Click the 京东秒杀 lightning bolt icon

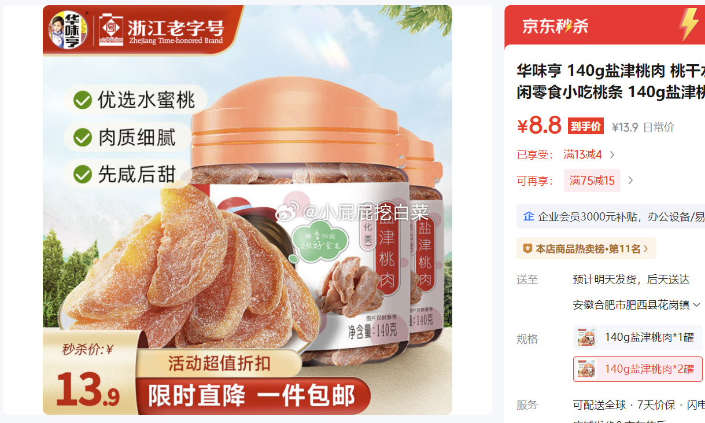689,25
